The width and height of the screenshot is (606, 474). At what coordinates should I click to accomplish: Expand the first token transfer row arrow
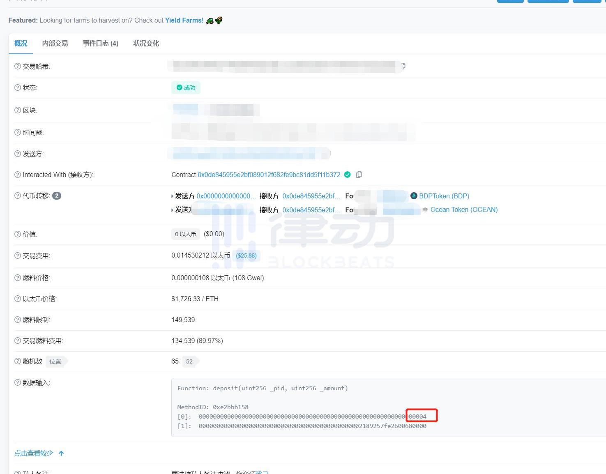click(172, 196)
